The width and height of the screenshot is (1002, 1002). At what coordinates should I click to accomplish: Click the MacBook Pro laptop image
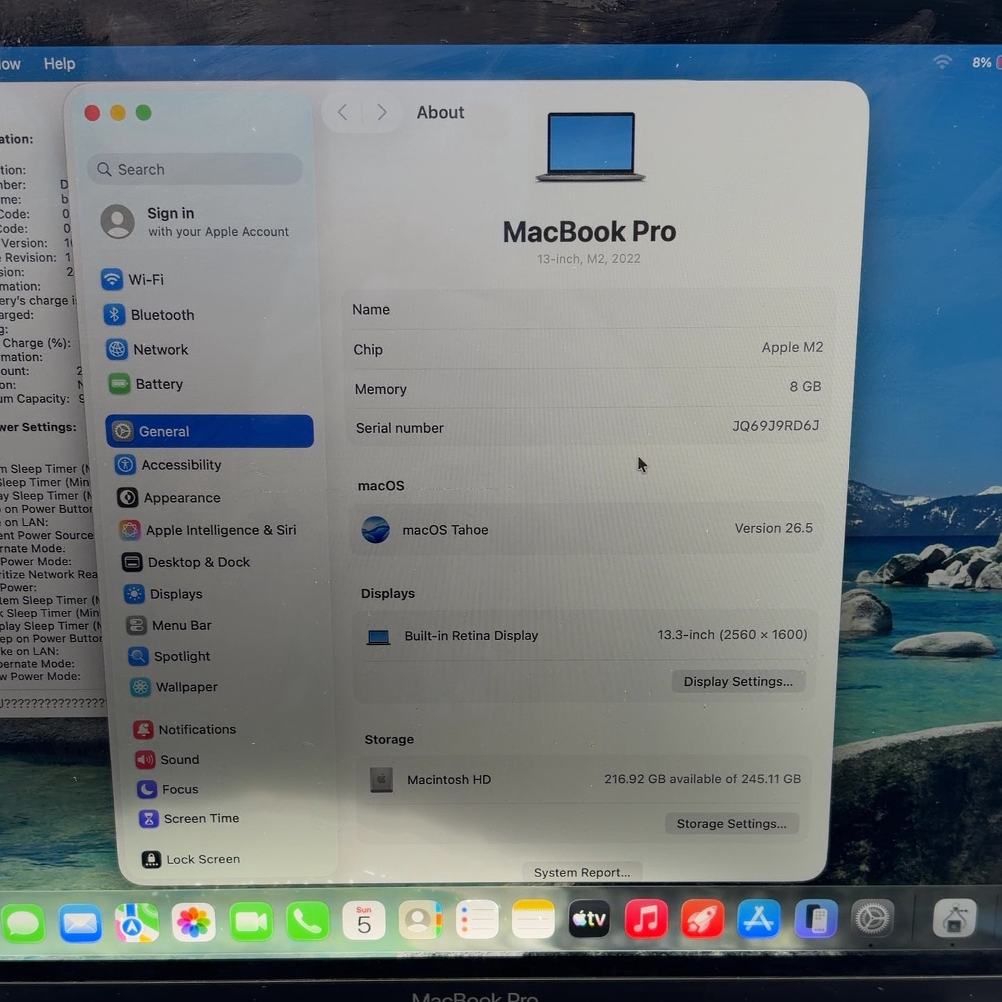coord(590,147)
